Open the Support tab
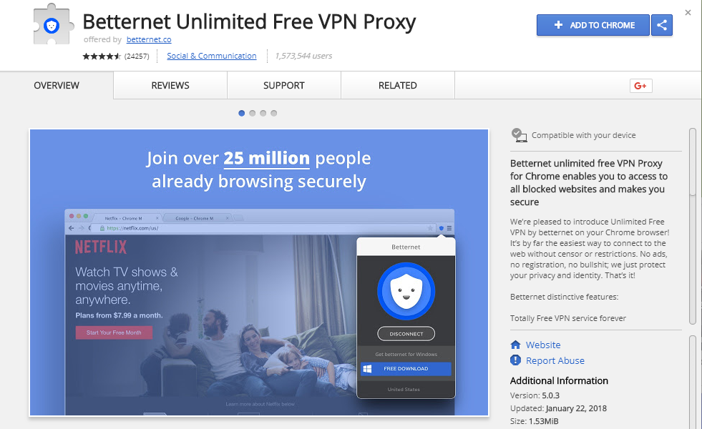Screen dimensions: 702x429 [x=284, y=85]
